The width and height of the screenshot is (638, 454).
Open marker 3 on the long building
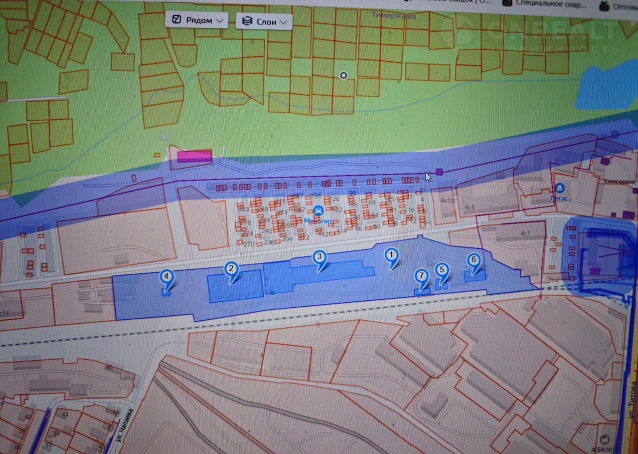point(320,258)
